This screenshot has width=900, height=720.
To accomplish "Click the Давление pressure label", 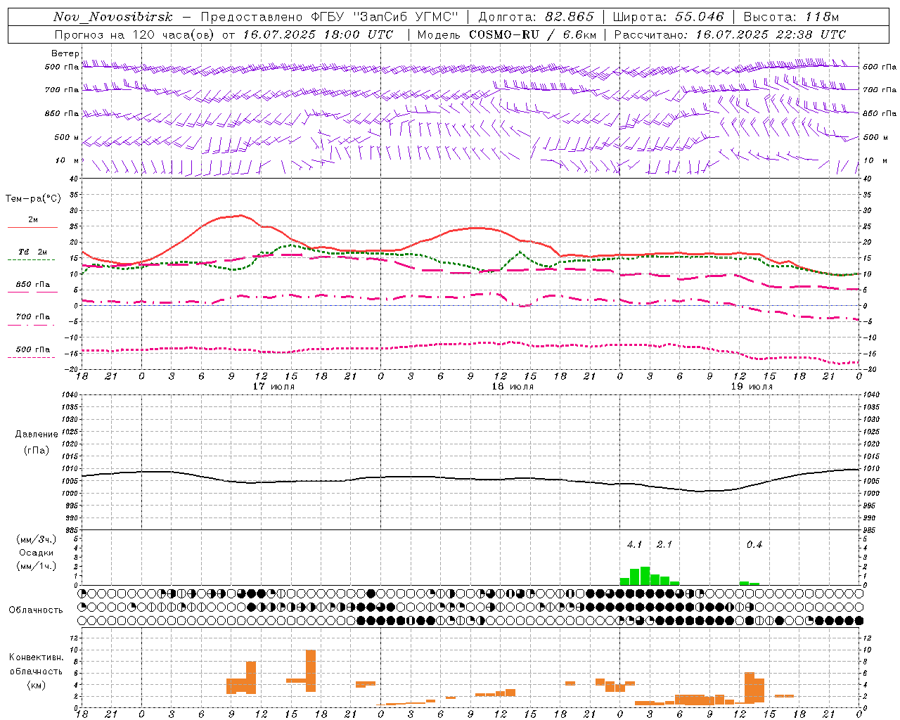I will point(37,435).
